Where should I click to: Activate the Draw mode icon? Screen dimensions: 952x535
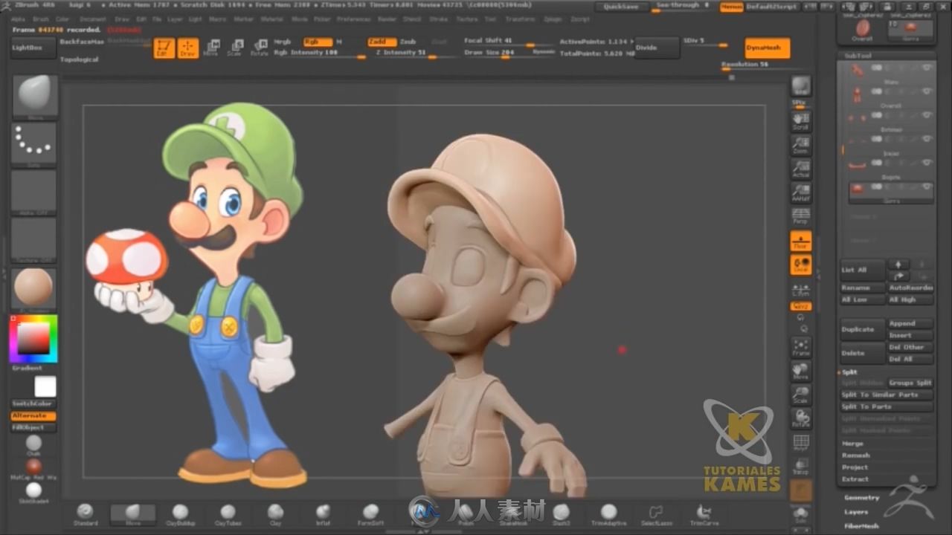click(x=188, y=49)
